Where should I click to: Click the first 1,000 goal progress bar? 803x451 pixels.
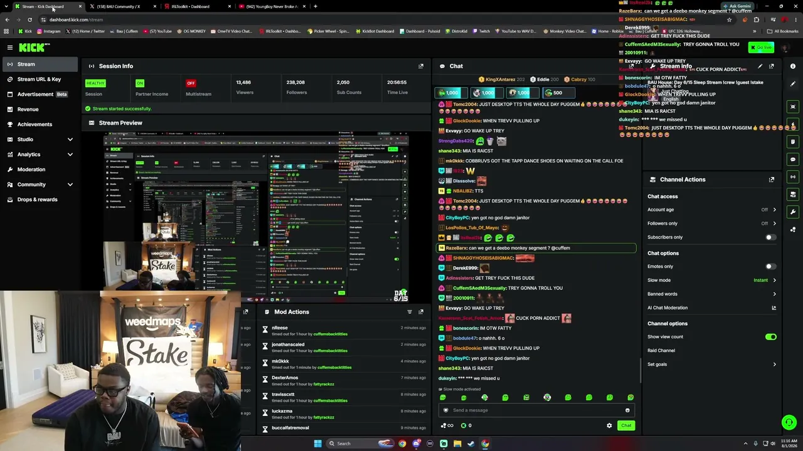point(452,93)
